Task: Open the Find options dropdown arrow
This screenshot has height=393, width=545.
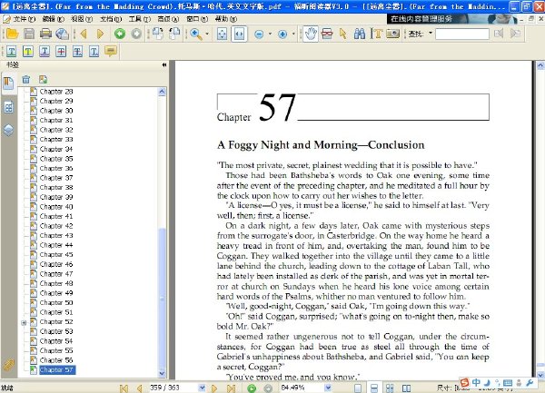Action: pos(431,34)
